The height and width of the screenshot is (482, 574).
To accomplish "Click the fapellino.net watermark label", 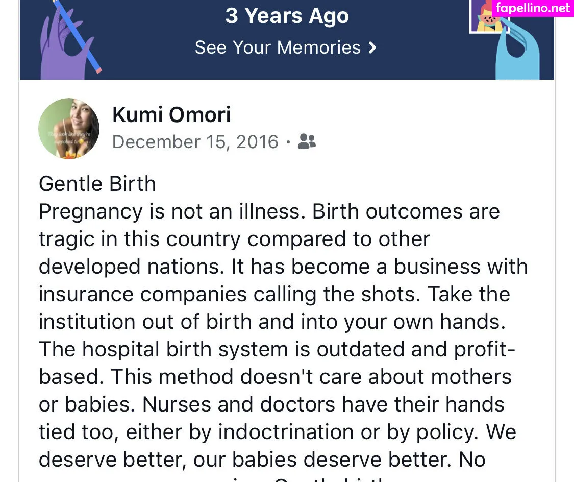I will tap(533, 8).
